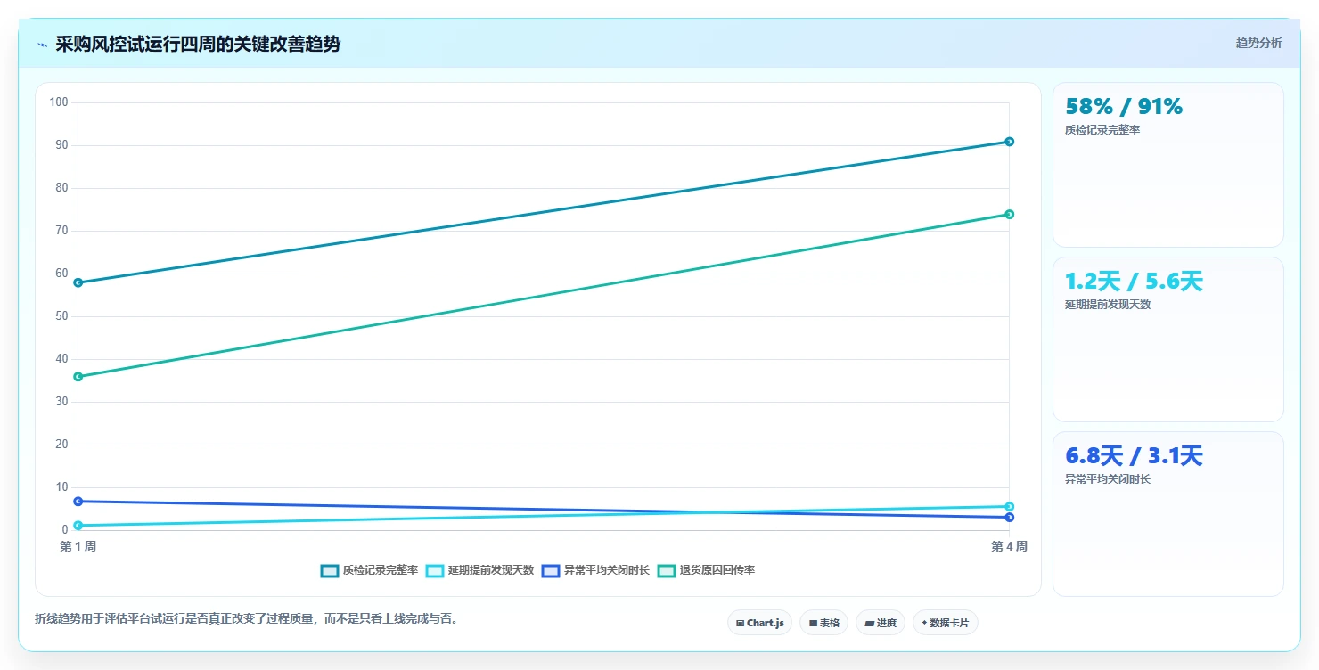The width and height of the screenshot is (1319, 670).
Task: Click 退货原因回传率 week 1 data point
Action: (x=78, y=376)
